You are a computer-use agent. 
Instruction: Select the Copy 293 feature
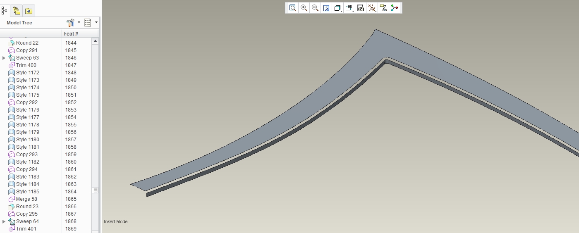(x=27, y=155)
